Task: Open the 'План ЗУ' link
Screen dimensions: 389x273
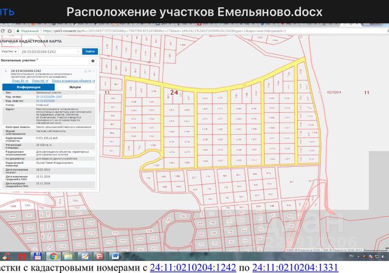Action: click(20, 80)
